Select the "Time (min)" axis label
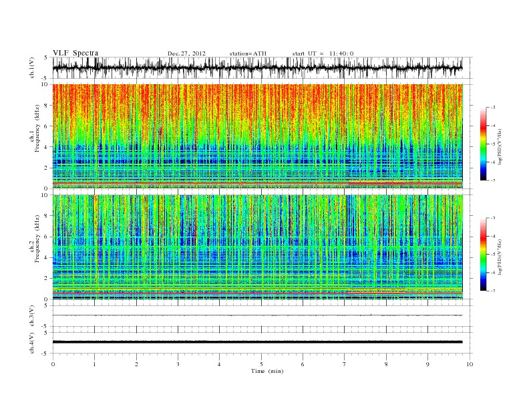The width and height of the screenshot is (529, 409). pos(267,371)
